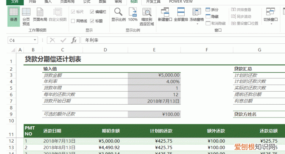Expand the Name Box dropdown
The height and width of the screenshot is (154, 285).
[x=35, y=40]
